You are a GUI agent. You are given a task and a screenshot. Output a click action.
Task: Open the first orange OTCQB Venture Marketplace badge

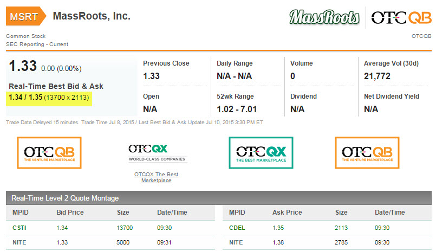point(49,153)
